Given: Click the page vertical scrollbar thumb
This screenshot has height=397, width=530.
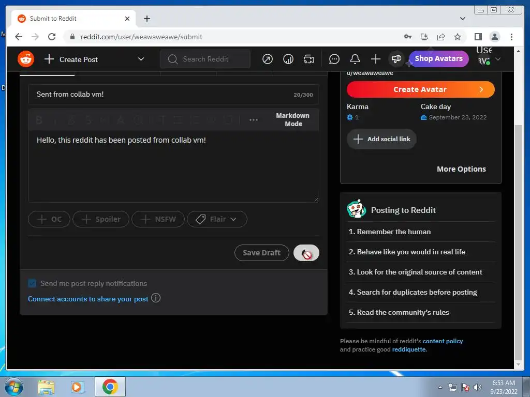Looking at the screenshot, I should (518, 242).
